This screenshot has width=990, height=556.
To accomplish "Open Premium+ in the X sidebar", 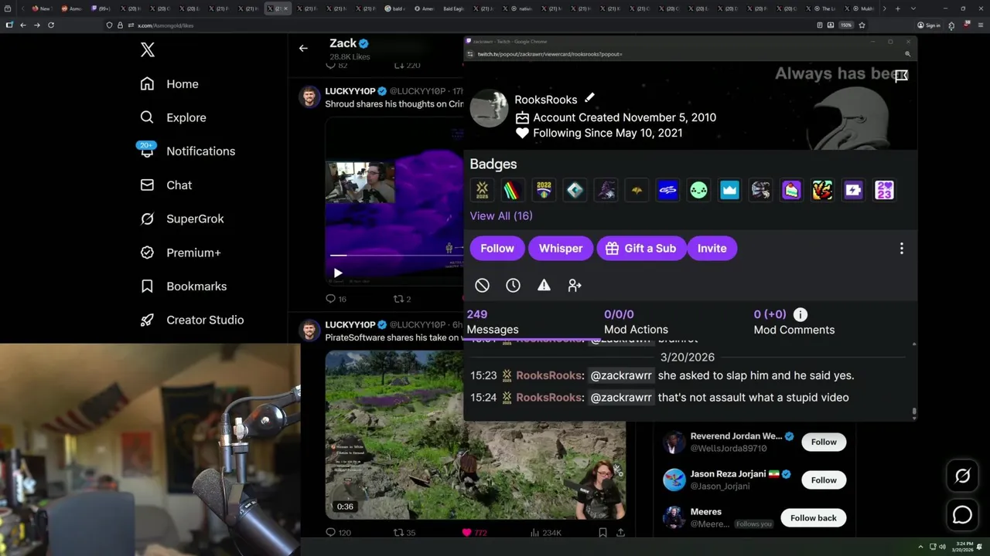I will coord(180,253).
